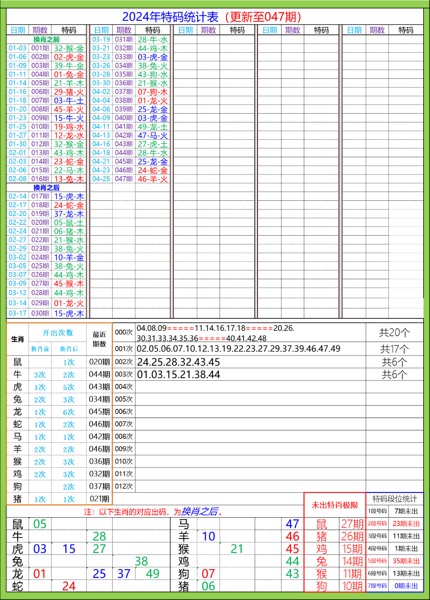The width and height of the screenshot is (430, 600).
Task: Click the 龙 row showing 6次
Action: tap(69, 412)
